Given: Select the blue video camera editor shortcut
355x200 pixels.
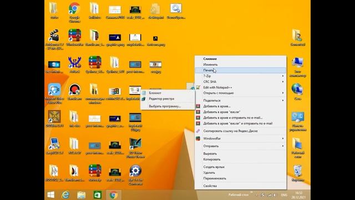Looking at the screenshot, I should click(54, 90).
